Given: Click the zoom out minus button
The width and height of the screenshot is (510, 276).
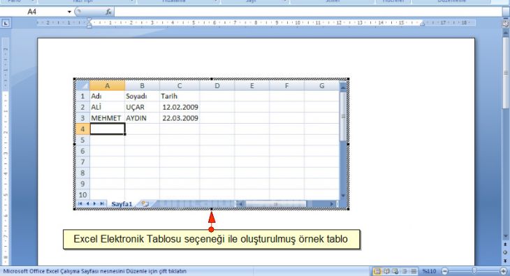Looking at the screenshot, I should point(445,271).
